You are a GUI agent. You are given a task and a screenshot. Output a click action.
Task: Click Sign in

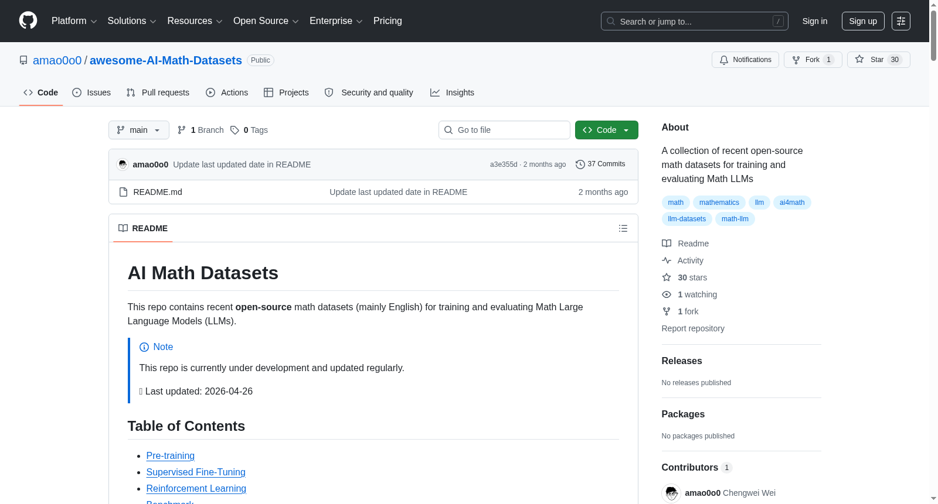[x=815, y=21]
